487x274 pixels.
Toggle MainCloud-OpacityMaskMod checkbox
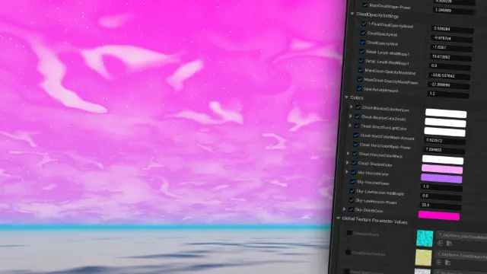pos(361,70)
